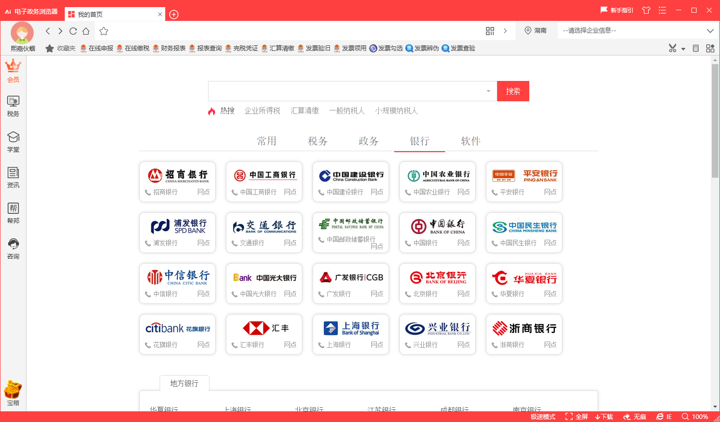Open the apps grid icon in toolbar
This screenshot has width=720, height=422.
click(710, 48)
